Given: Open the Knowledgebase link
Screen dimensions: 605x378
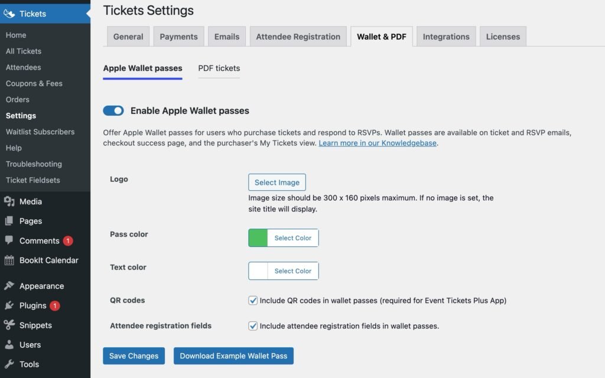Looking at the screenshot, I should tap(378, 142).
